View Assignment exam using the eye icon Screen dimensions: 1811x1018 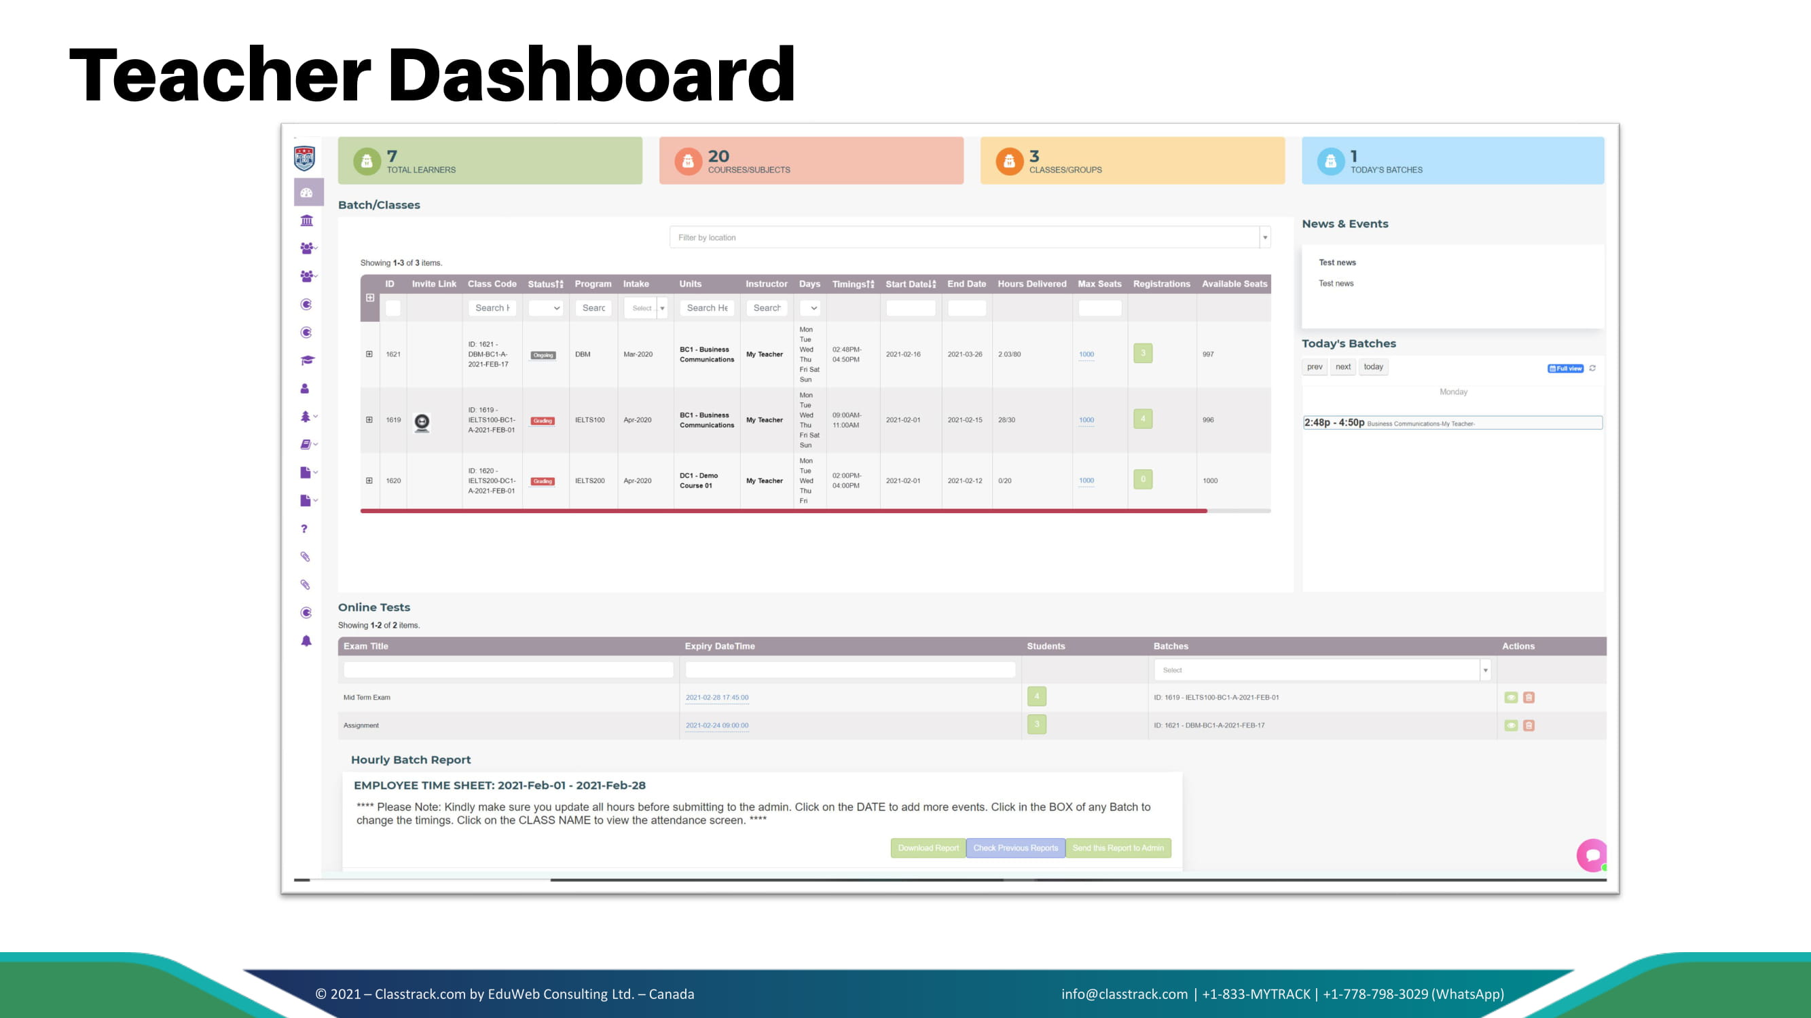coord(1510,725)
